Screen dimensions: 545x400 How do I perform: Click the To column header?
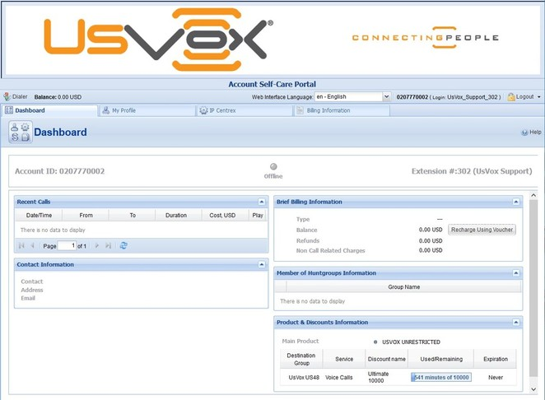[133, 216]
